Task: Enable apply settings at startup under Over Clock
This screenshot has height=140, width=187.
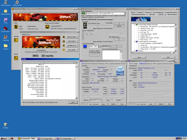Action: point(92,28)
